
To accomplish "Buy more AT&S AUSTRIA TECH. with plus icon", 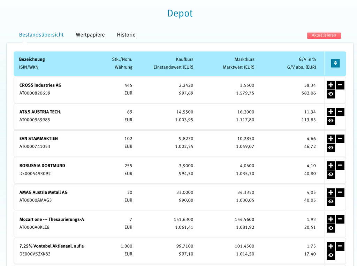I will (331, 112).
